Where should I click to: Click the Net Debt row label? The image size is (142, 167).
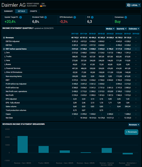(x=9, y=118)
